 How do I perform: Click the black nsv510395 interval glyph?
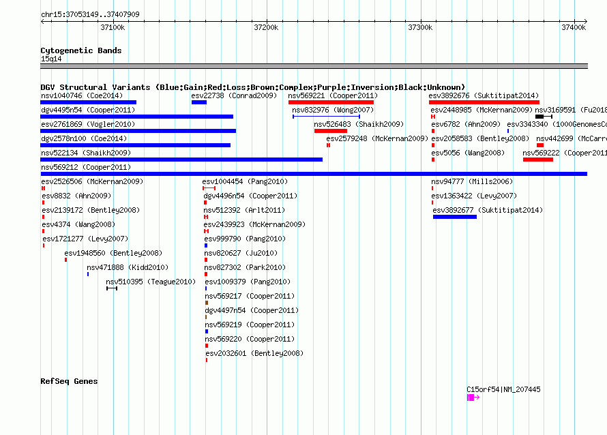click(x=112, y=288)
